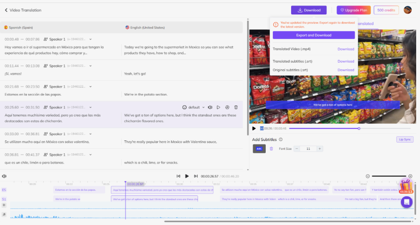Zoom out the timeline
The height and width of the screenshot is (225, 420).
368,176
